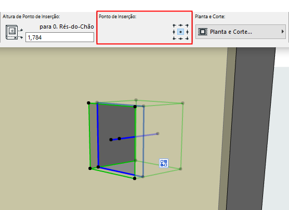Viewport: 289px width, 210px height.
Task: Click the insertion height field showing 1,784
Action: click(x=60, y=37)
